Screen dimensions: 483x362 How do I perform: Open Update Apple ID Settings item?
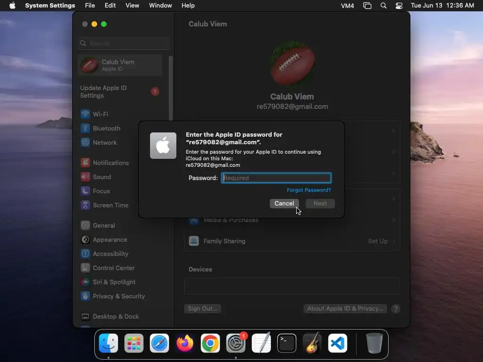coord(120,92)
